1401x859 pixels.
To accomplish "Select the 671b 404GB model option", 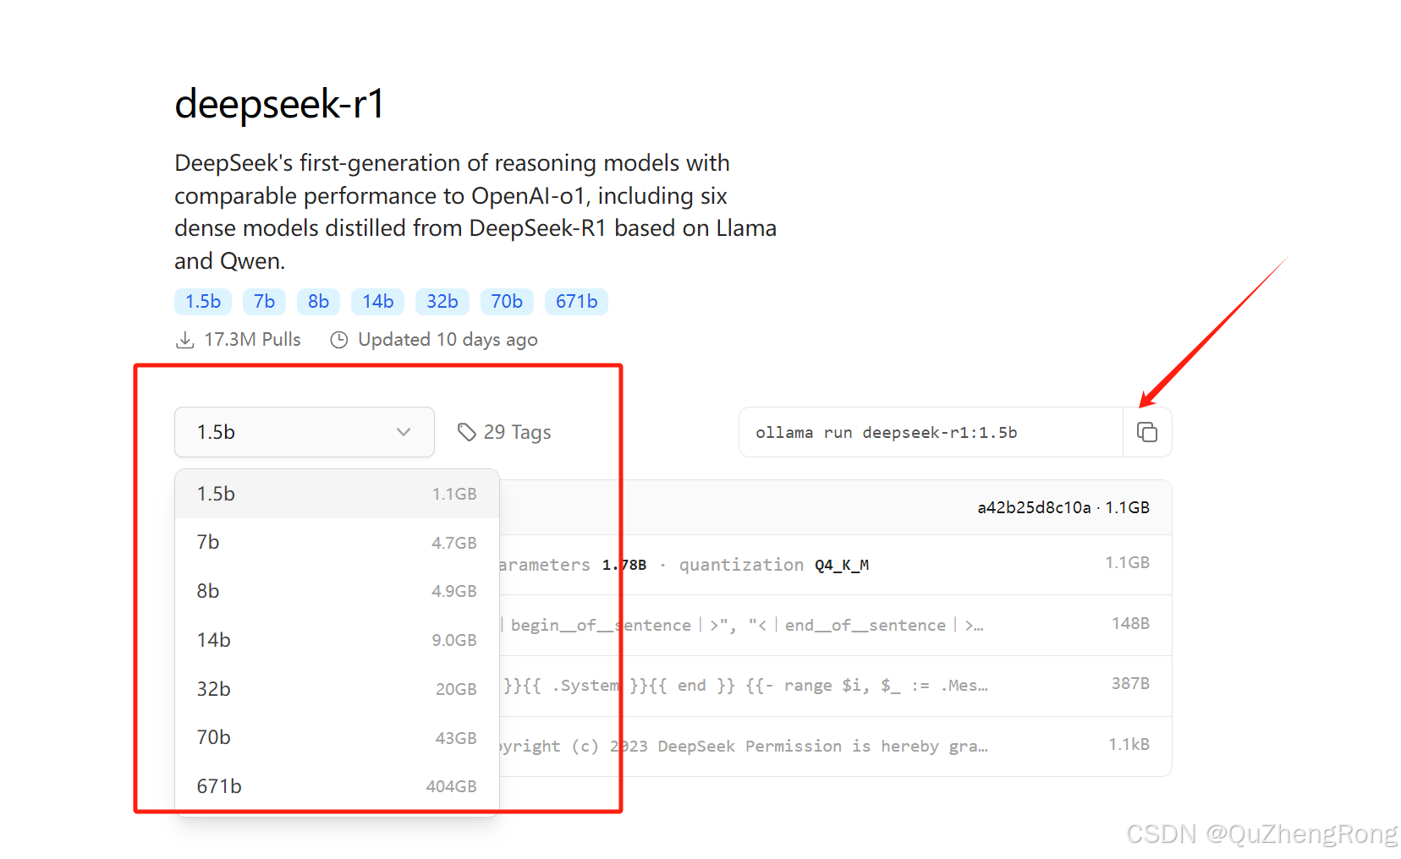I will pyautogui.click(x=337, y=786).
